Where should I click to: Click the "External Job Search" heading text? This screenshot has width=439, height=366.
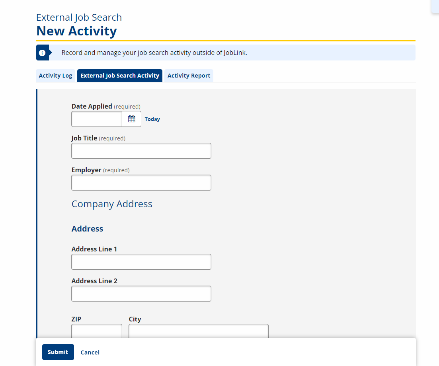pyautogui.click(x=79, y=18)
